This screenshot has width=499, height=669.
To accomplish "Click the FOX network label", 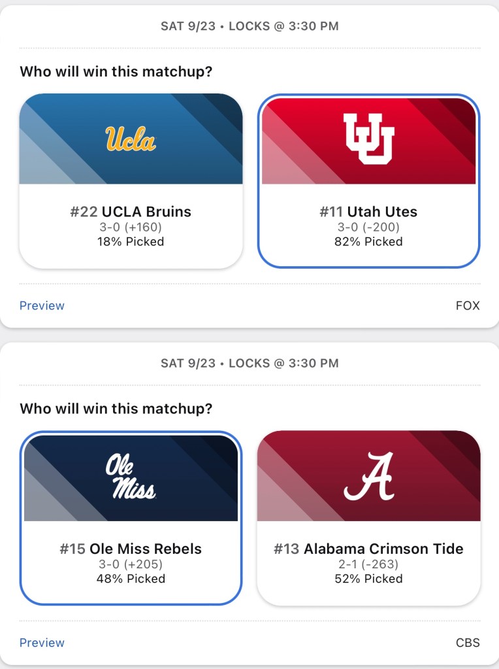I will point(468,305).
